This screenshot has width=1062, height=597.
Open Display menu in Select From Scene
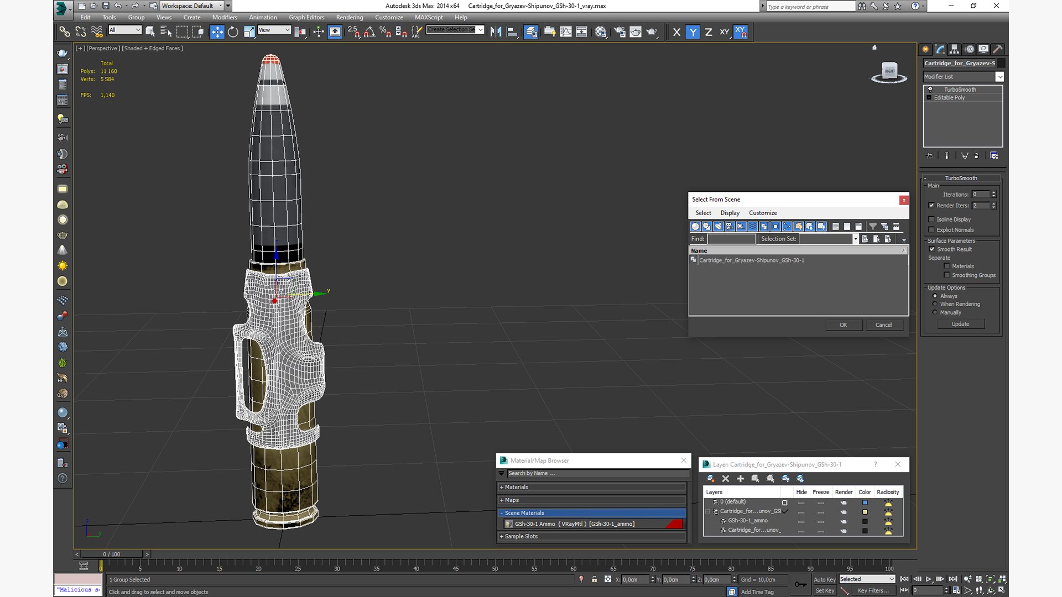click(x=730, y=213)
